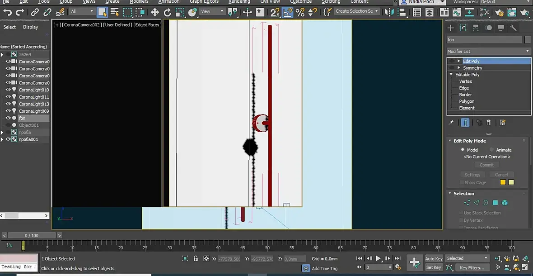Open Select by Name list icon
Screen dimensions: 533x276
click(115, 13)
